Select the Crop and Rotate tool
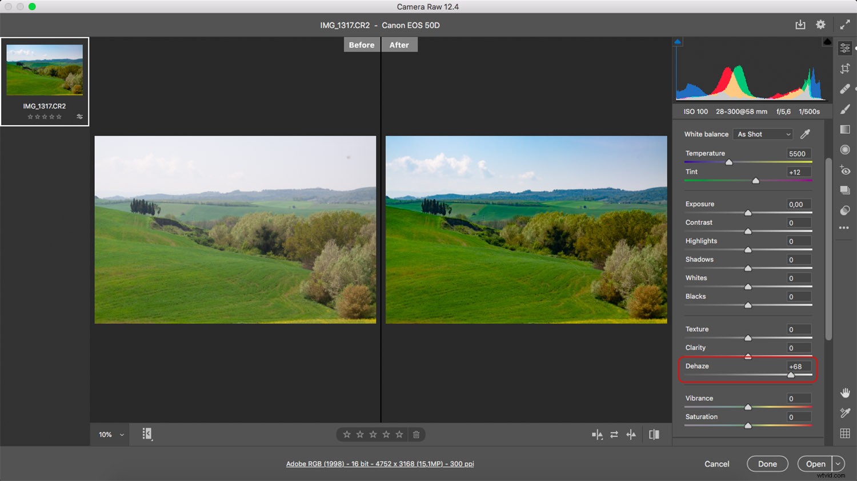 [x=845, y=68]
